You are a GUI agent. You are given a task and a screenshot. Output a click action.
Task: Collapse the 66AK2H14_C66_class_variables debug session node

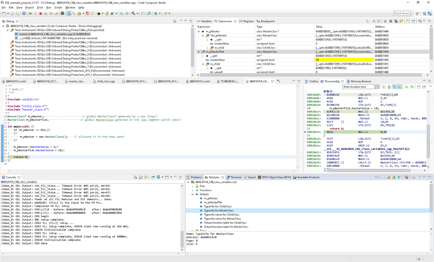point(3,26)
